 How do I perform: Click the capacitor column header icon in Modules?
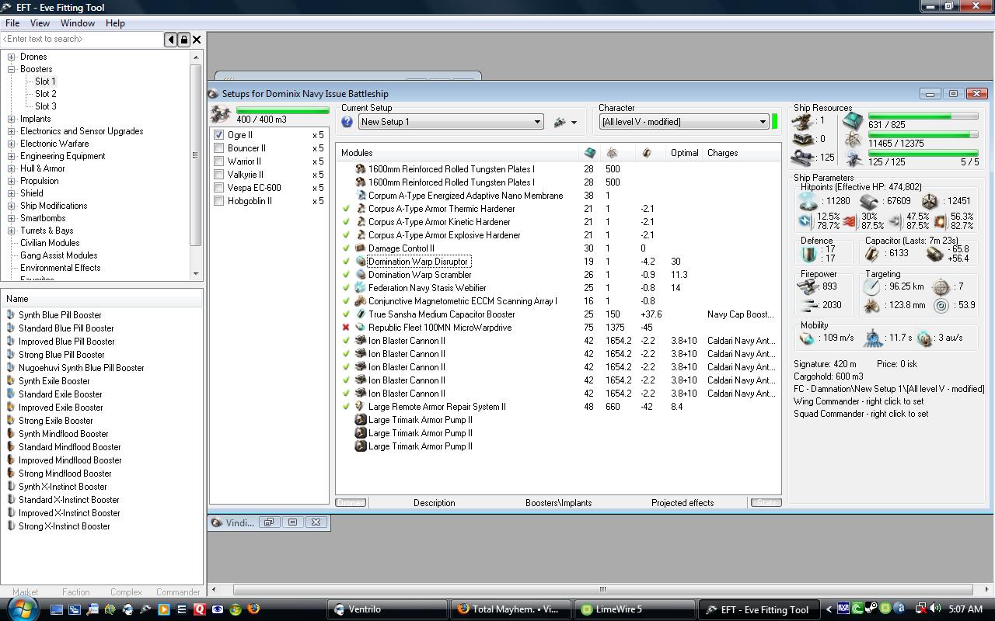pyautogui.click(x=647, y=153)
